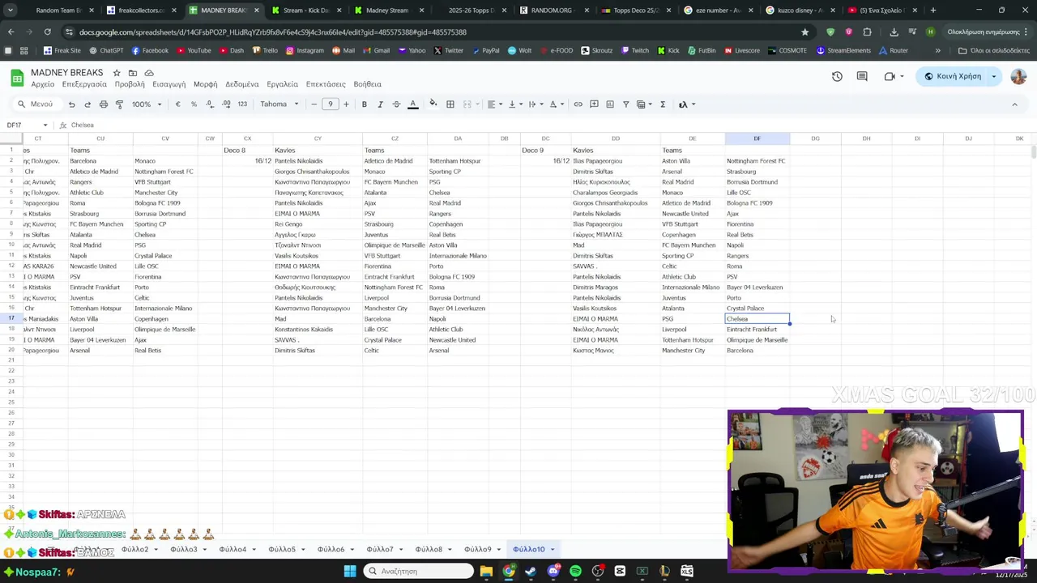Switch to sheet tab Φύλλο9
This screenshot has width=1037, height=583.
click(x=477, y=550)
